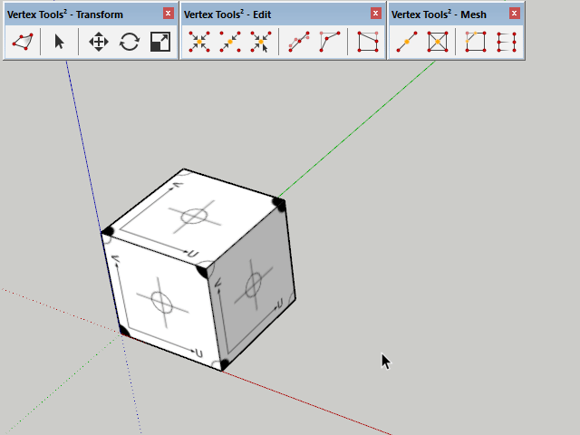Select the arrow Select tool
This screenshot has height=435, width=580.
[x=60, y=42]
